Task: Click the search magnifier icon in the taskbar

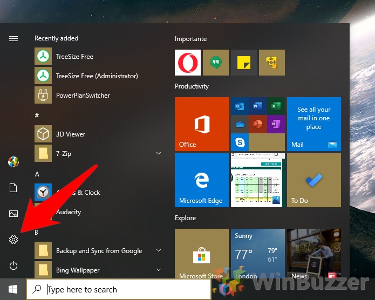Action: [37, 289]
